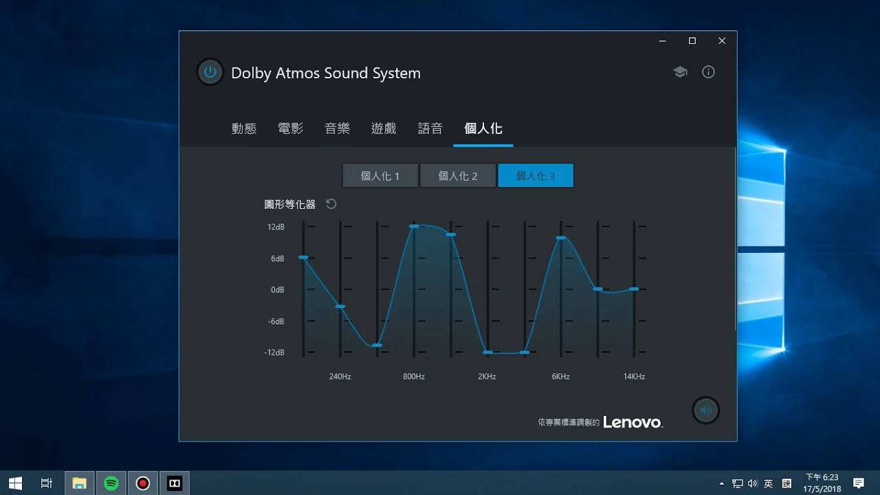Switch to the 動態 tab

point(244,129)
